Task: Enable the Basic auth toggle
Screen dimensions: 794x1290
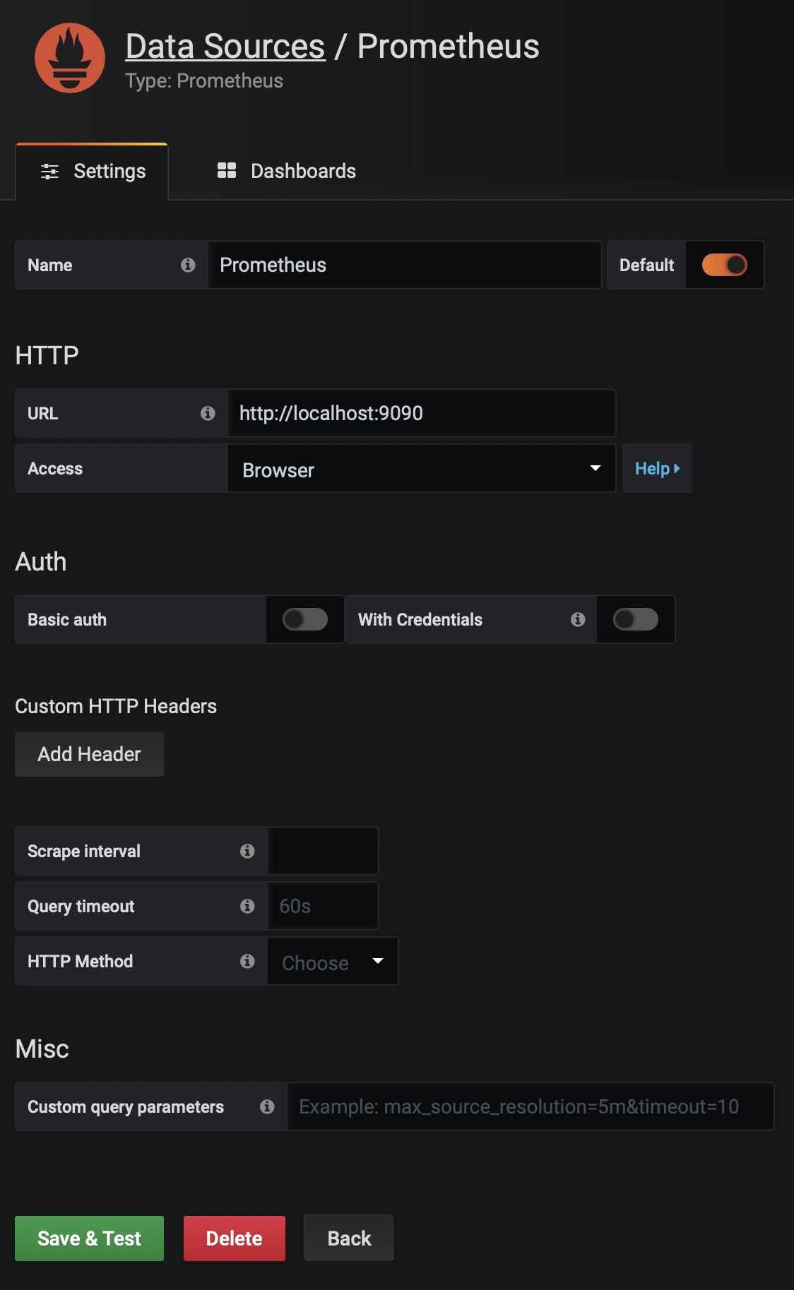Action: tap(305, 619)
